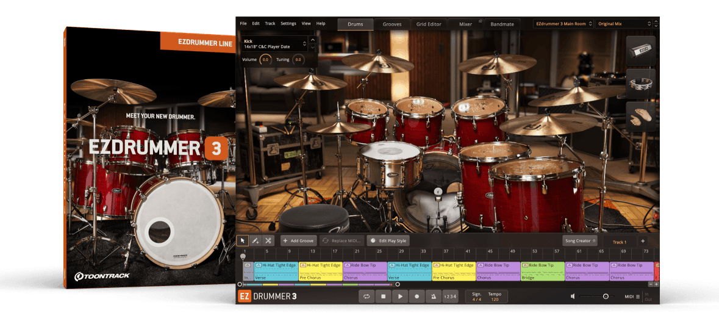Open the Help menu
This screenshot has width=719, height=327.
[x=321, y=23]
